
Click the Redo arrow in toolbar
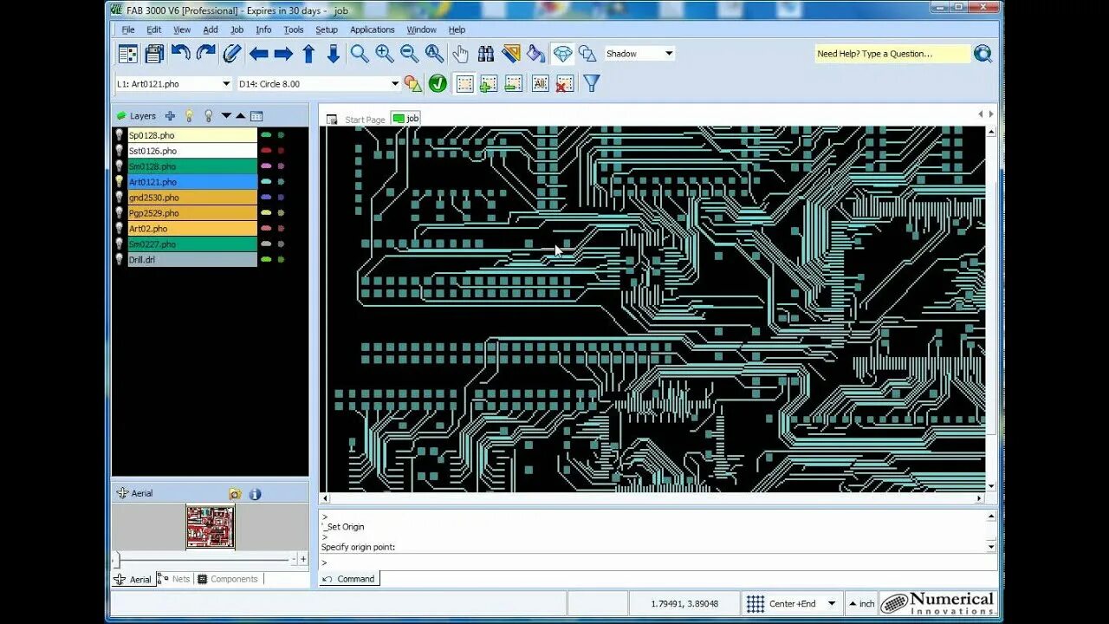tap(205, 53)
